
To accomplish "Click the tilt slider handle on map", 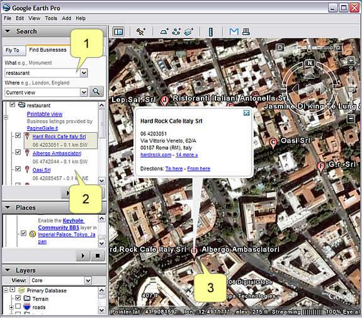I will point(309,48).
